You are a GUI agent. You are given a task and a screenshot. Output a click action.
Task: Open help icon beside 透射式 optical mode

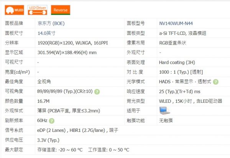215,82
